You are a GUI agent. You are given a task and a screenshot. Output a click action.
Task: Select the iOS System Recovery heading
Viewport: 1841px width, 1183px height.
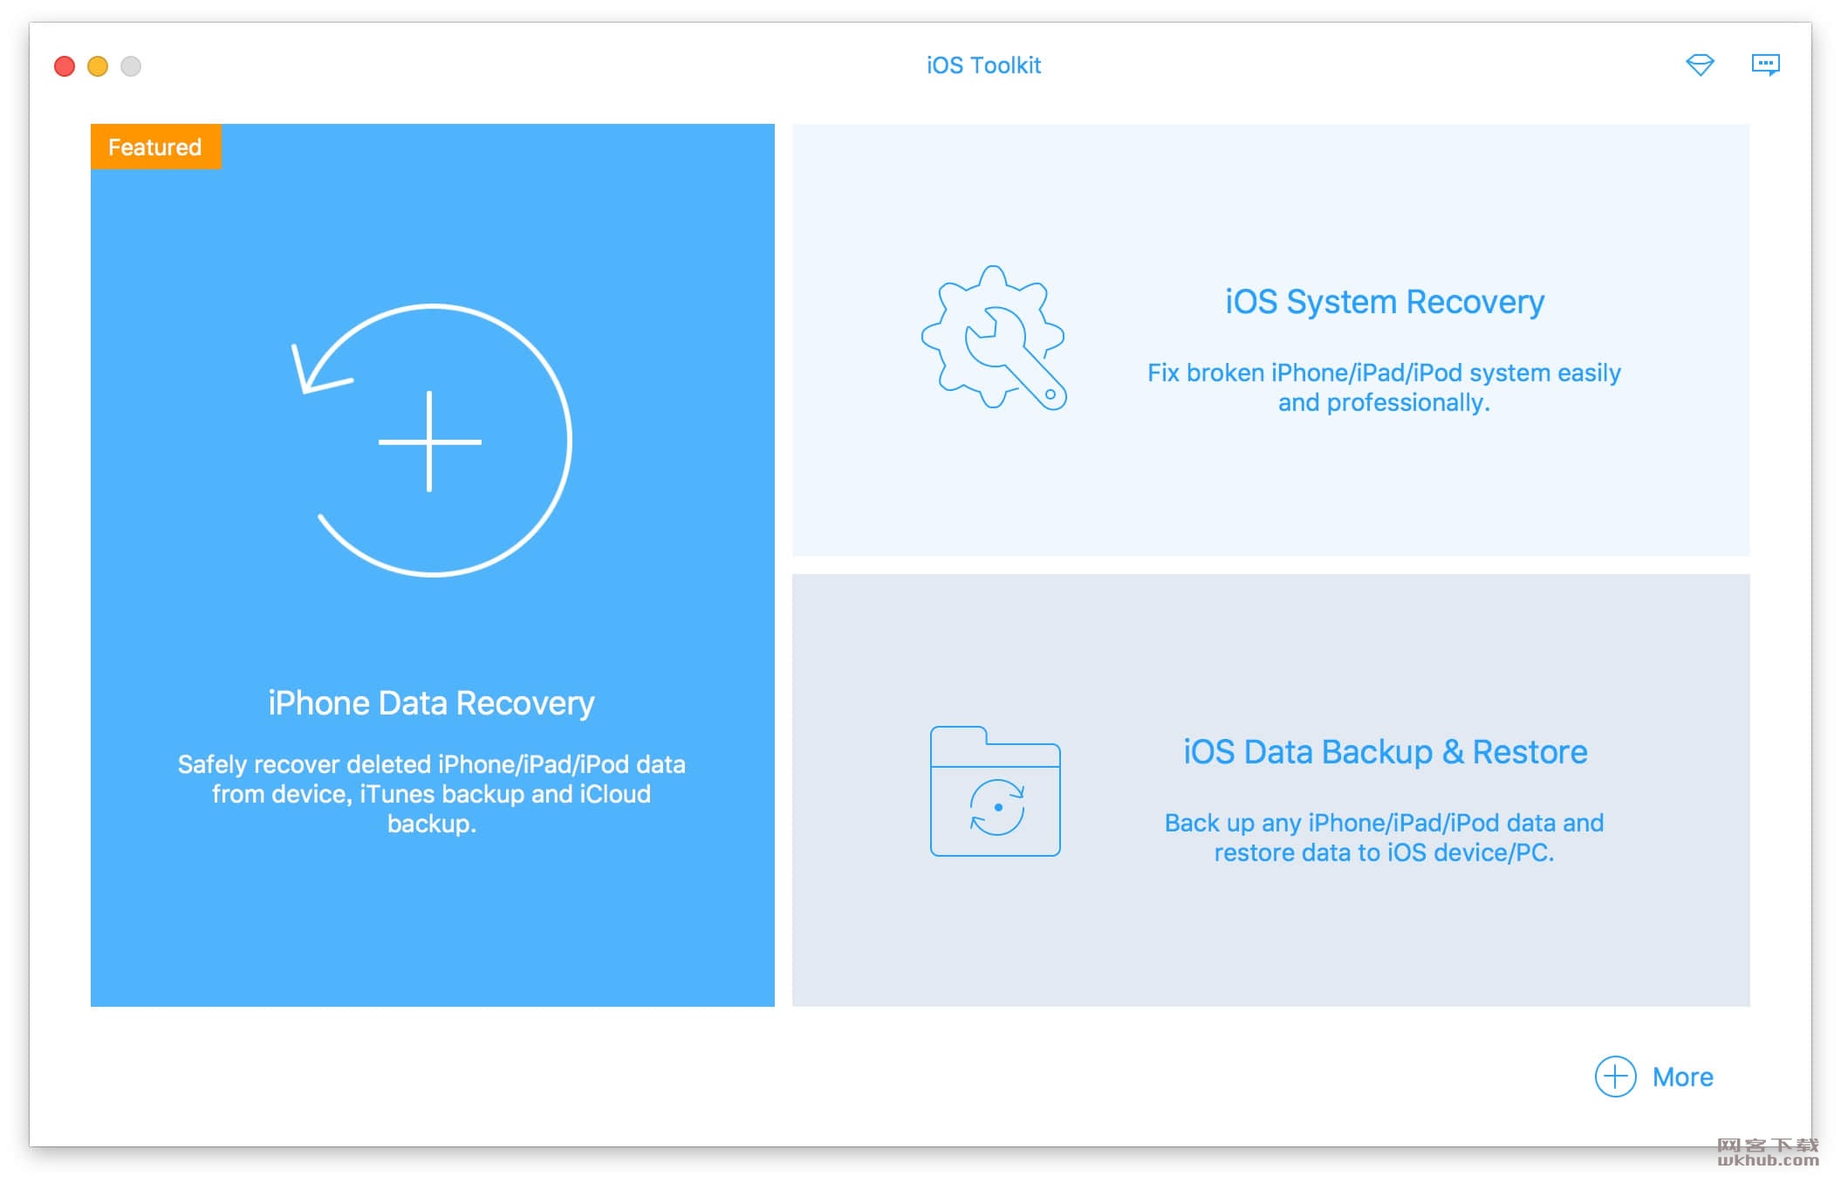click(1385, 302)
